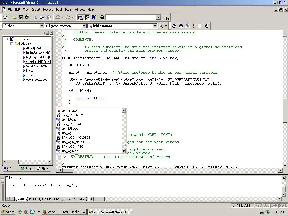Cut the selected text
Screen dimensions: 288x216
[x=35, y=17]
